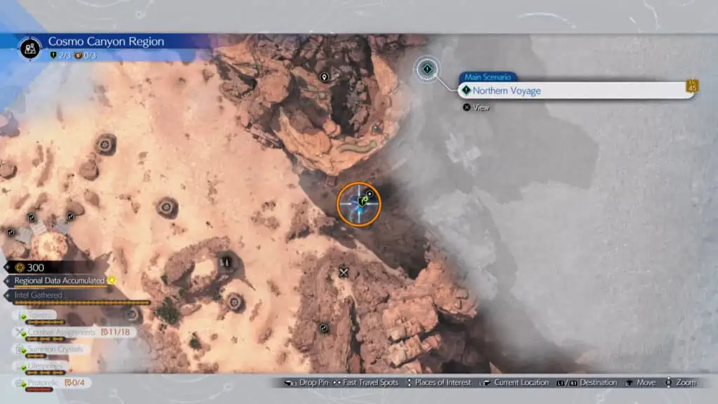
Task: Click the X marker on the map
Action: pyautogui.click(x=344, y=273)
